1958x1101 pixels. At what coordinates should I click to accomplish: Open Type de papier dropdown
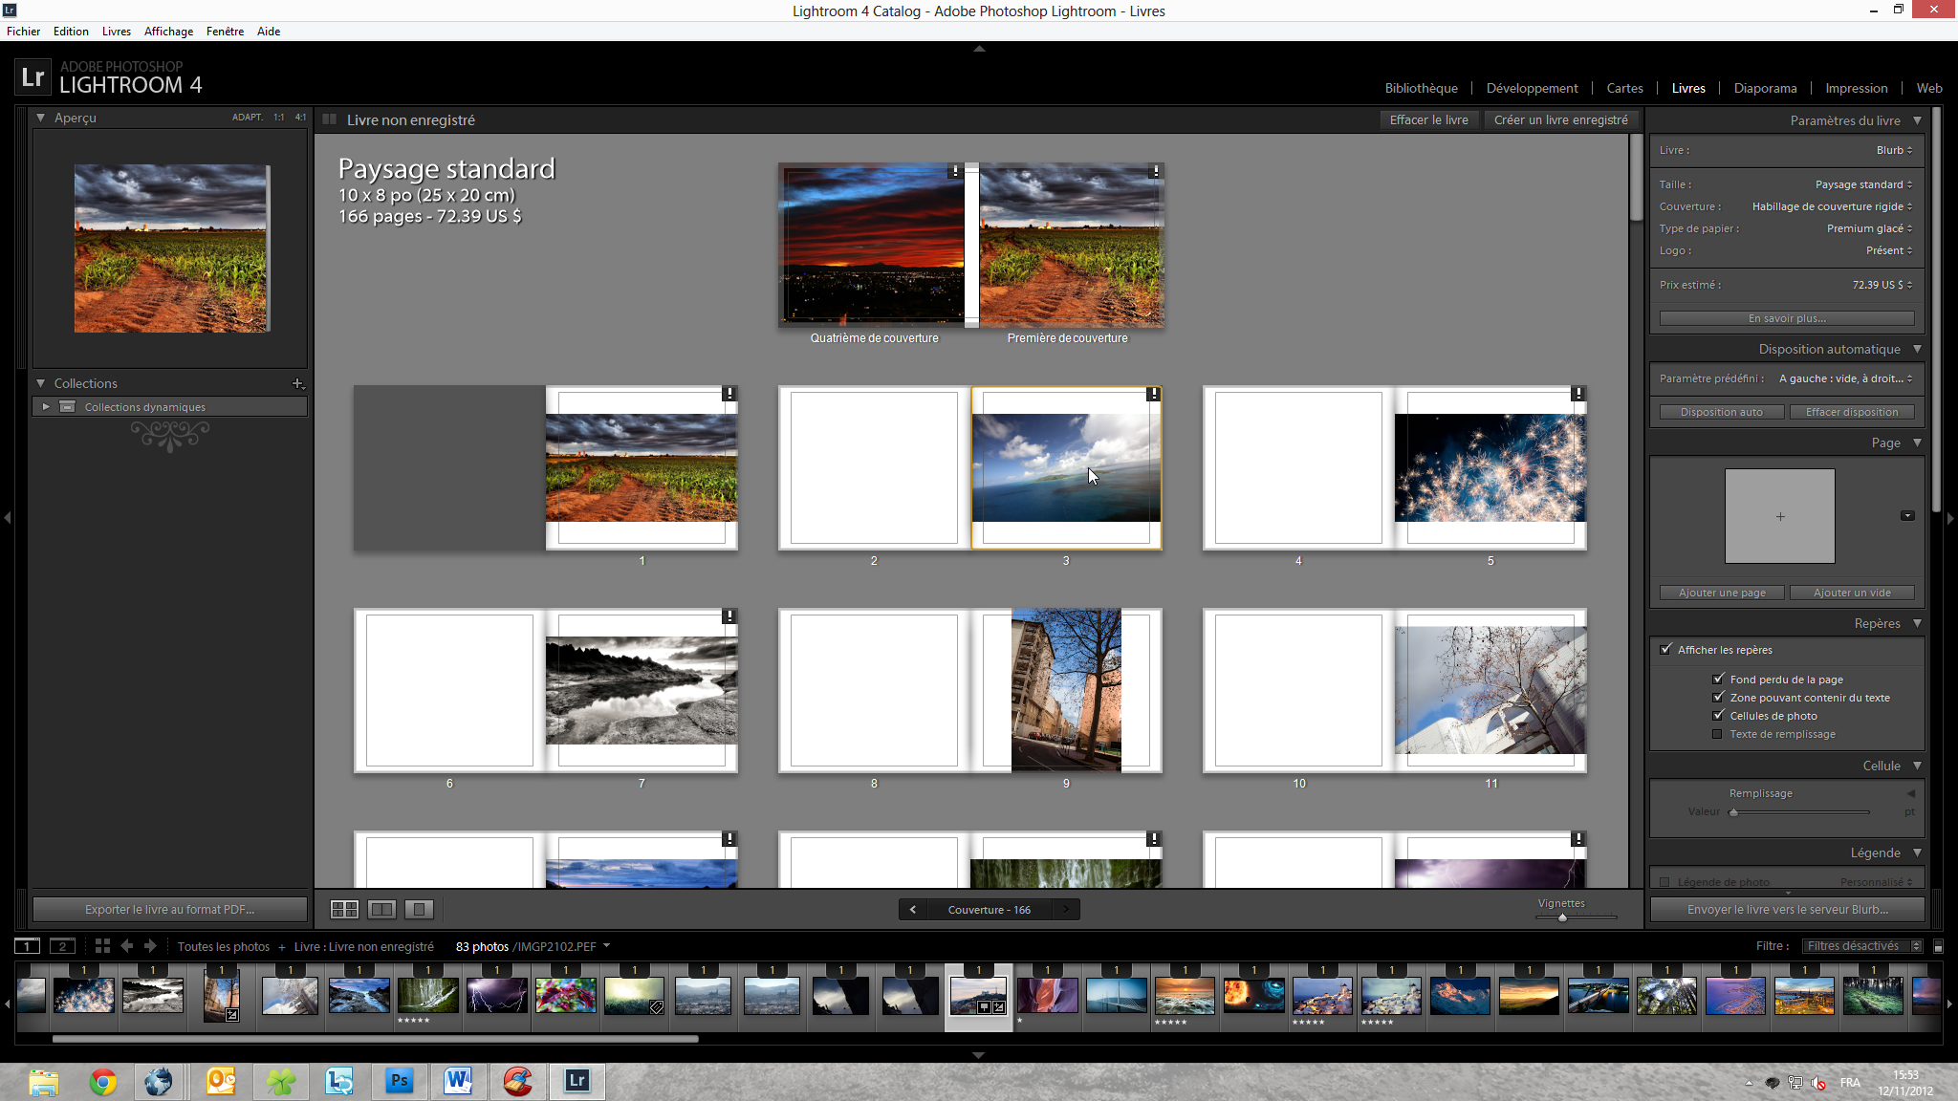point(1869,228)
